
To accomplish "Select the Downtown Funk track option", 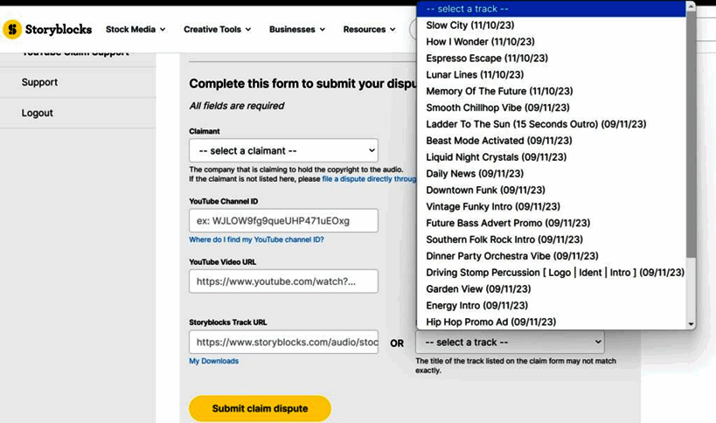I will 485,191.
